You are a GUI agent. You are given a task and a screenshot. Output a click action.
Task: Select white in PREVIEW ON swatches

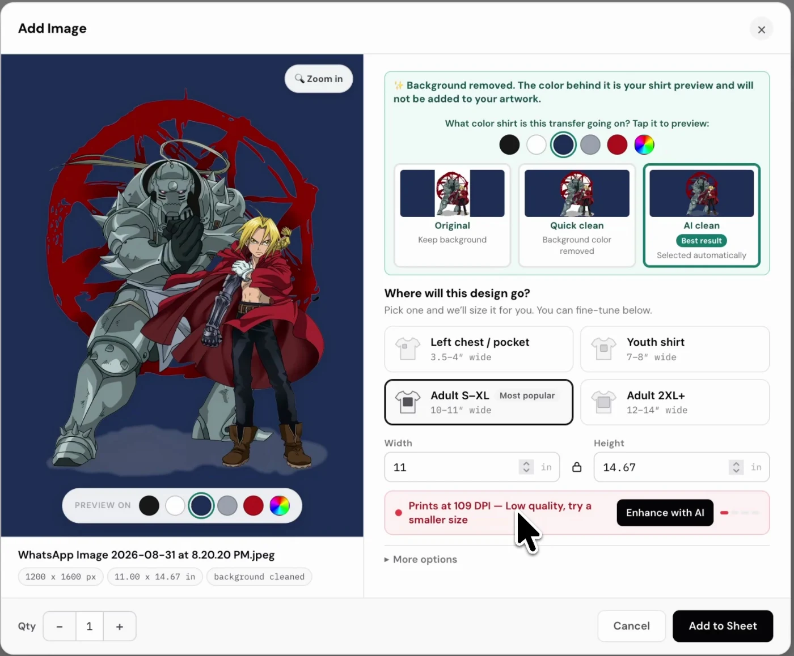pos(175,505)
